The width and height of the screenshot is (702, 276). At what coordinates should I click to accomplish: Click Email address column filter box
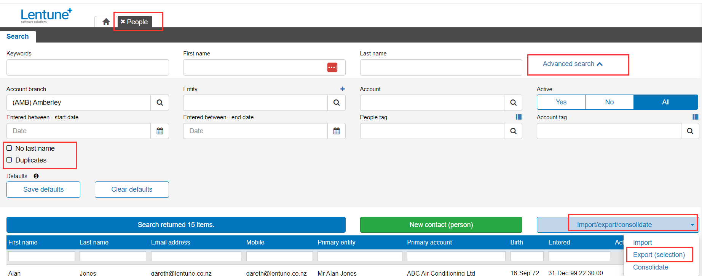[196, 256]
